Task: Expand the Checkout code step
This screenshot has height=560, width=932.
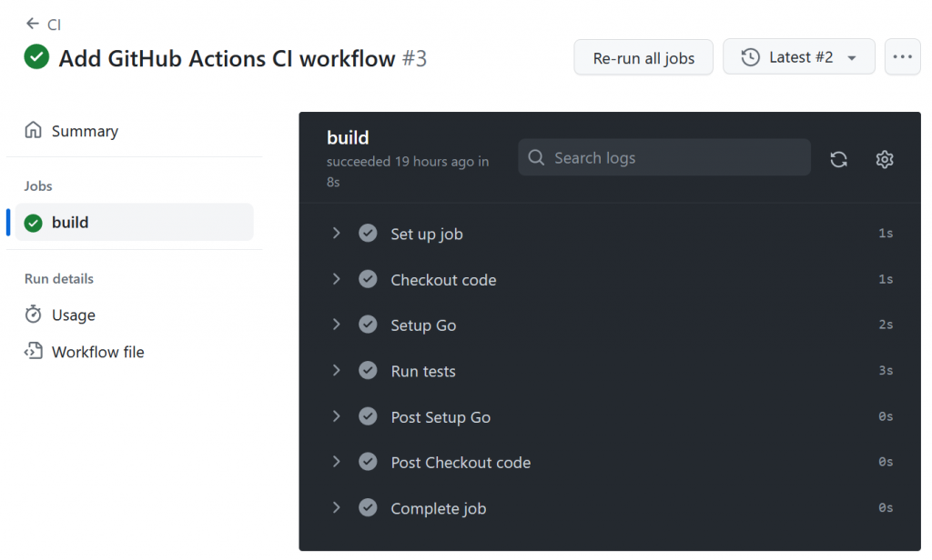Action: 337,279
